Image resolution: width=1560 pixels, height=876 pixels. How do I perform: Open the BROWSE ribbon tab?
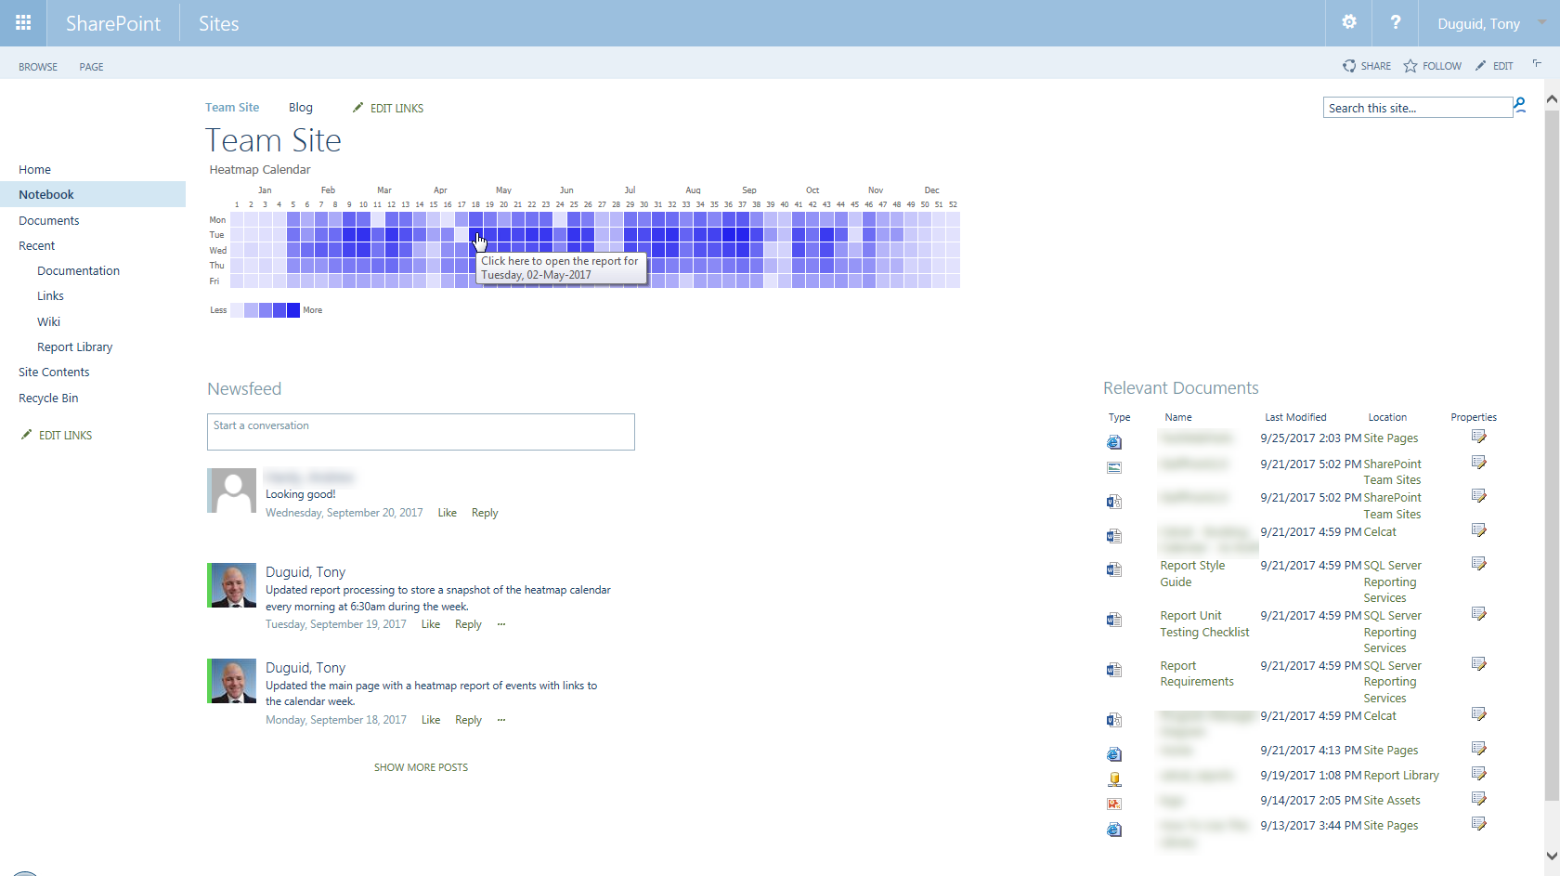click(38, 67)
